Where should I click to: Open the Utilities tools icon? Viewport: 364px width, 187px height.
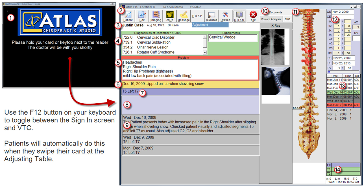coord(225,16)
